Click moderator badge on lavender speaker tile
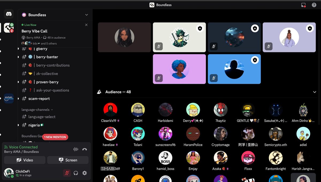The width and height of the screenshot is (321, 182). [x=310, y=28]
